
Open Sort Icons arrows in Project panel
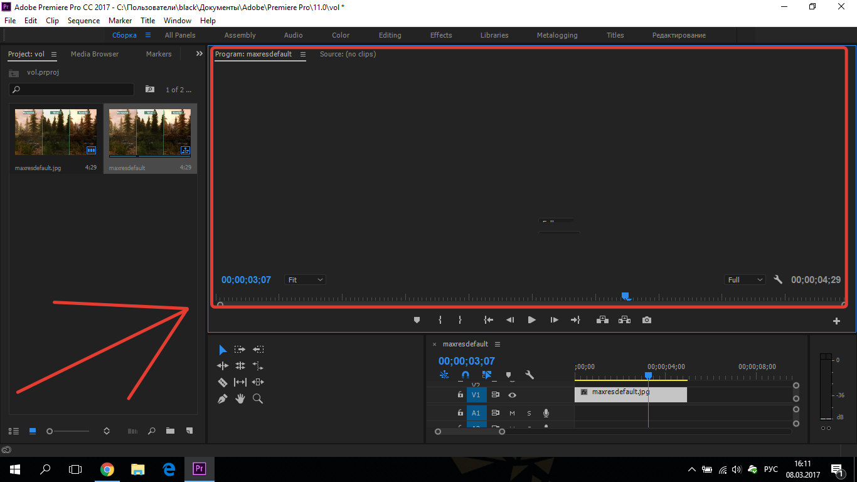pos(107,431)
